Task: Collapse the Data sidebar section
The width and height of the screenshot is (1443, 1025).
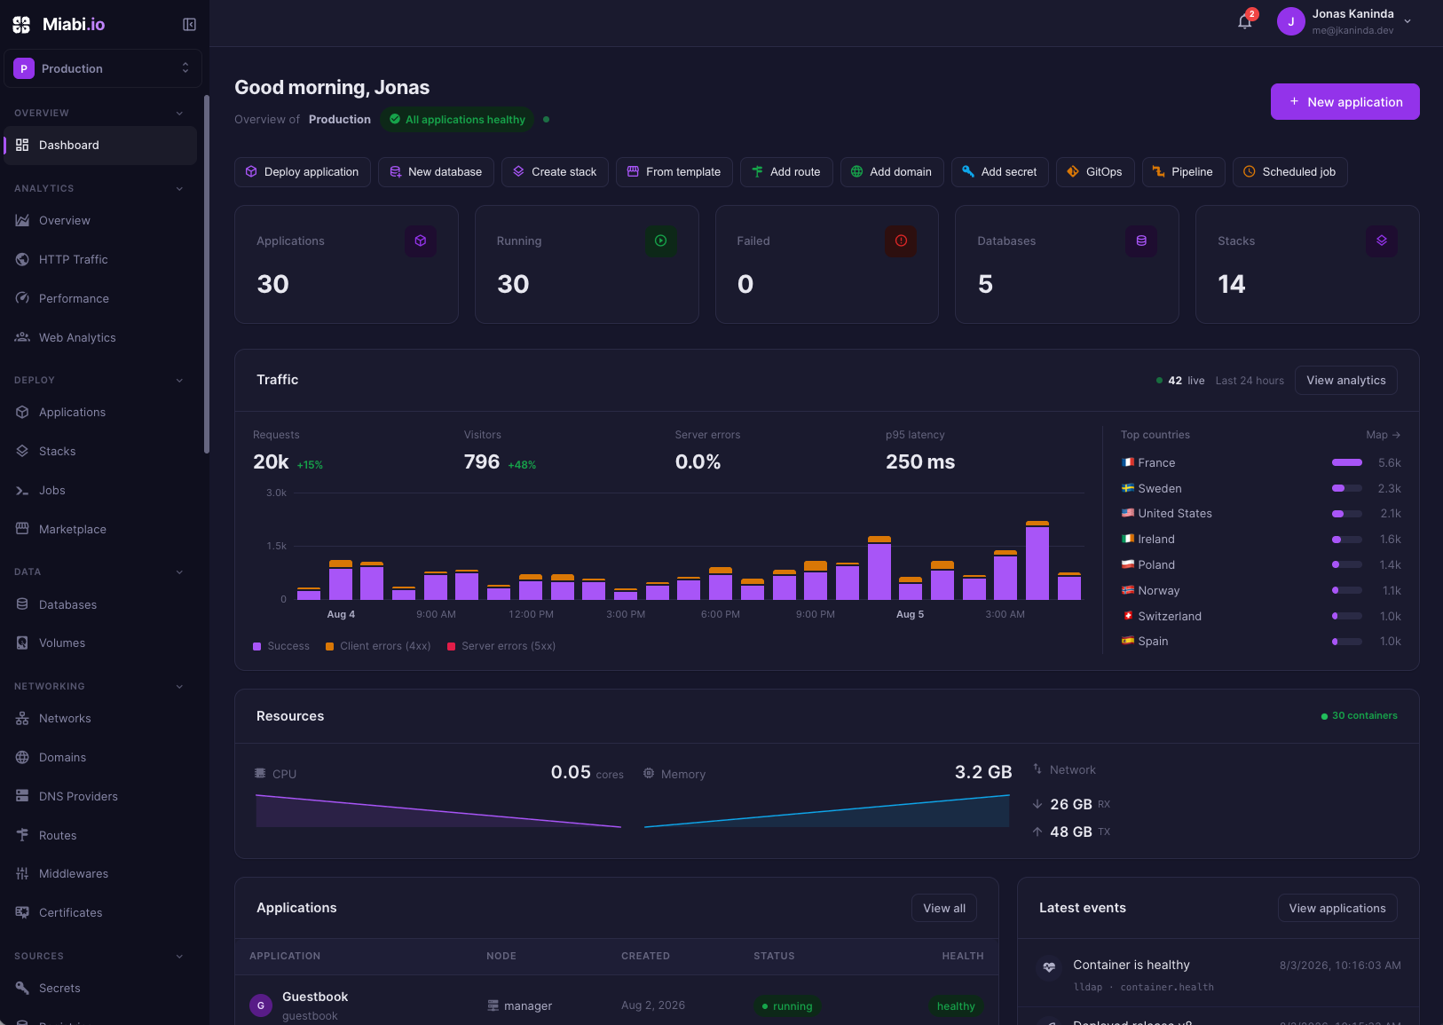Action: [x=179, y=572]
